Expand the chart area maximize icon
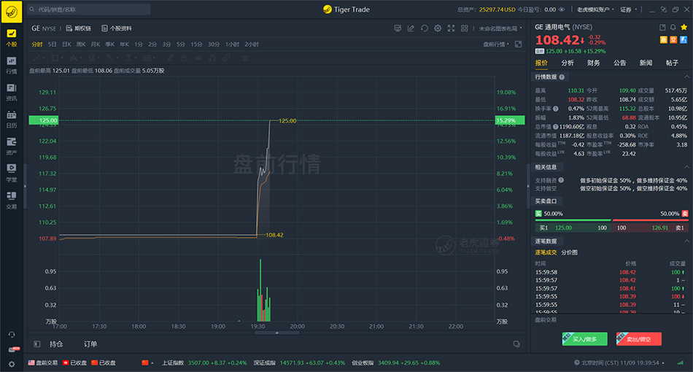Screen dimensions: 693x372 [x=519, y=44]
